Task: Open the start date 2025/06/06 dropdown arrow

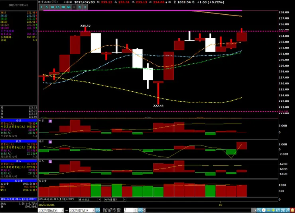Action: [x=62, y=210]
